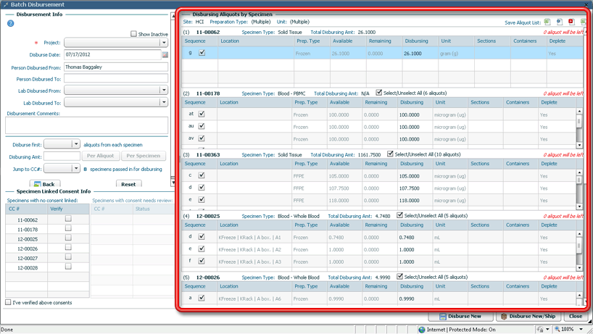Click down arrow of 11-00363 aliquot list scrollbar
The width and height of the screenshot is (593, 334).
click(579, 206)
